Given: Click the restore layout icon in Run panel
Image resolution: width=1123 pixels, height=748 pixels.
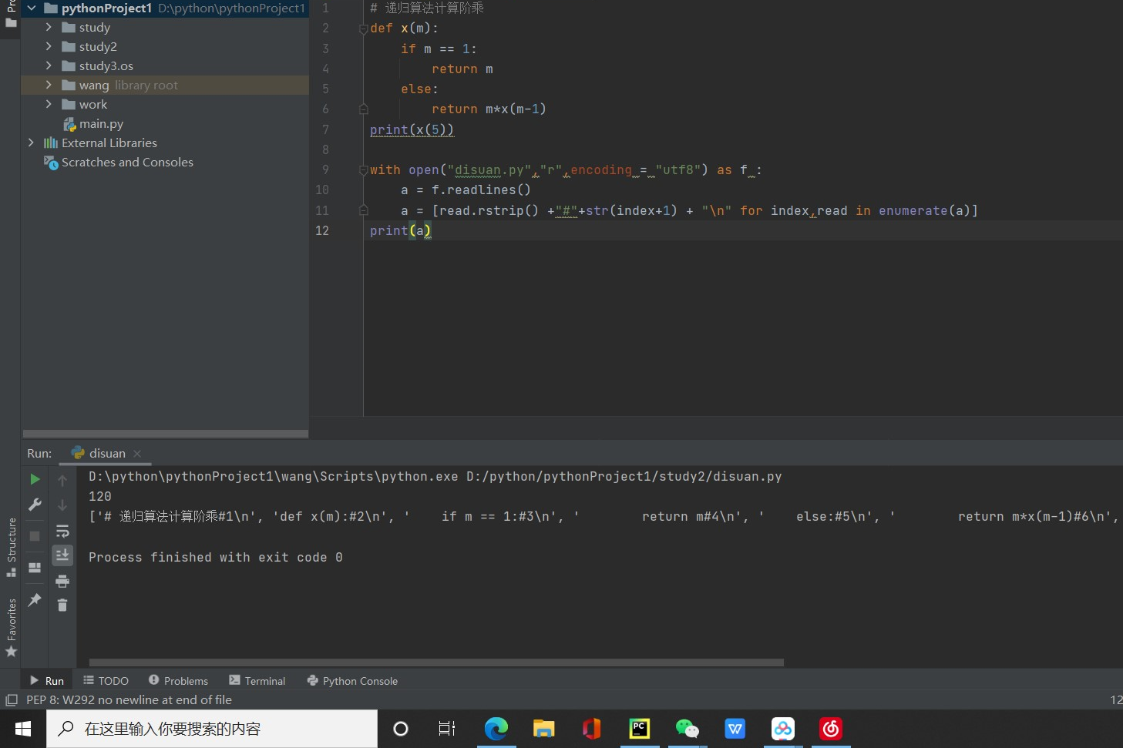Looking at the screenshot, I should (x=35, y=568).
